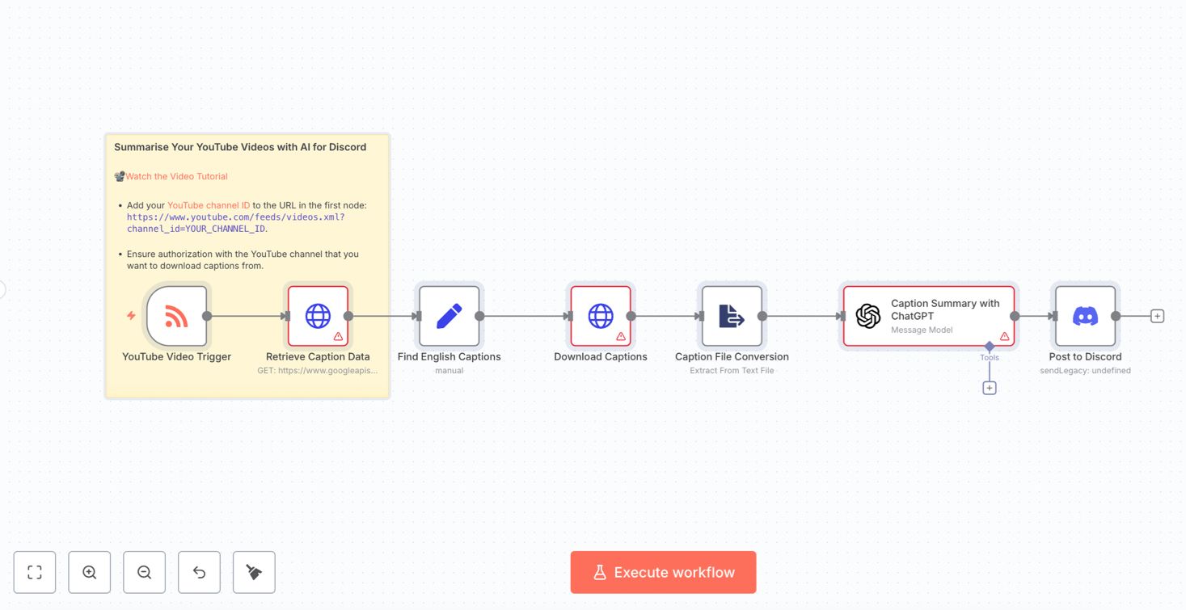
Task: Add a node after Post to Discord
Action: [x=1157, y=316]
